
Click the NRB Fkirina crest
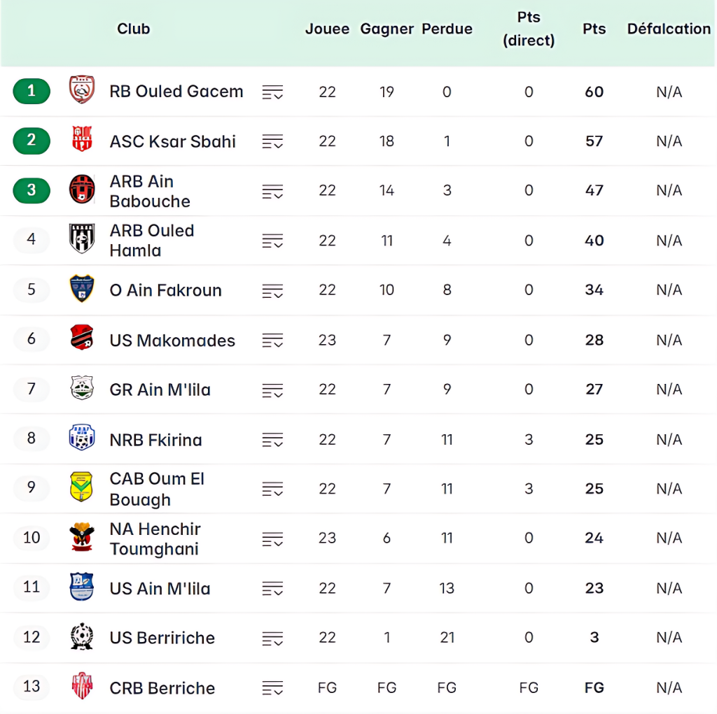tap(82, 438)
